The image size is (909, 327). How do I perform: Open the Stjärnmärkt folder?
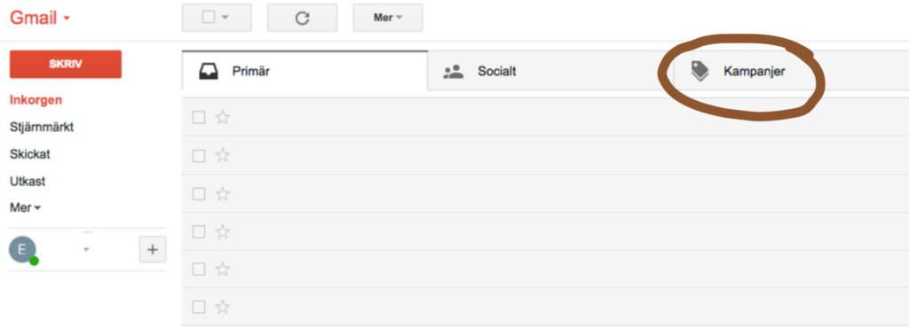(x=42, y=128)
